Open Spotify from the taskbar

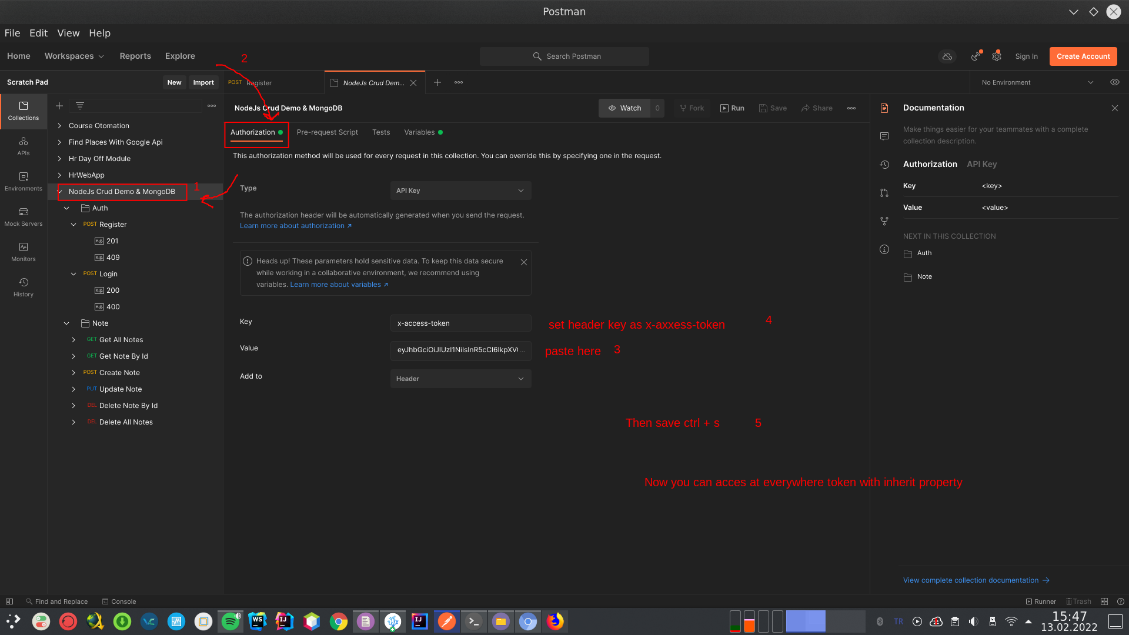[231, 621]
